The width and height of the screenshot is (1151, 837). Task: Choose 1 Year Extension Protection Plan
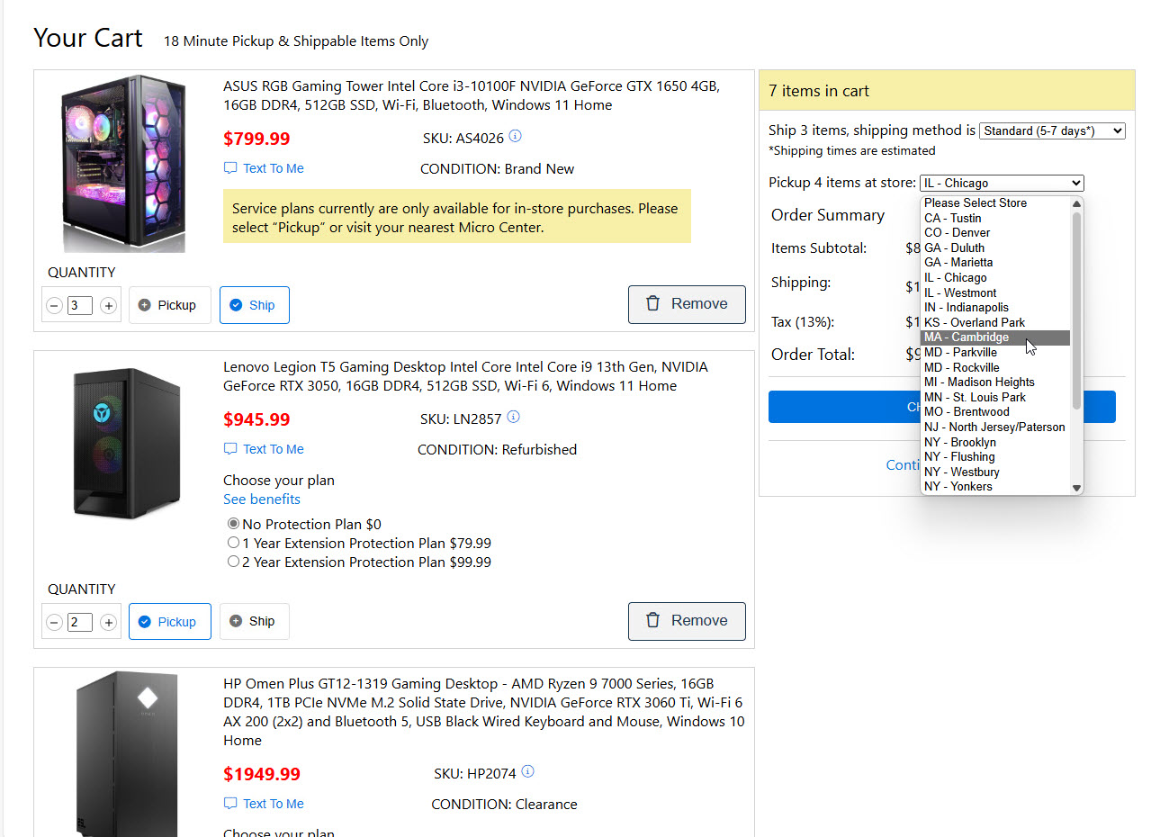tap(234, 543)
